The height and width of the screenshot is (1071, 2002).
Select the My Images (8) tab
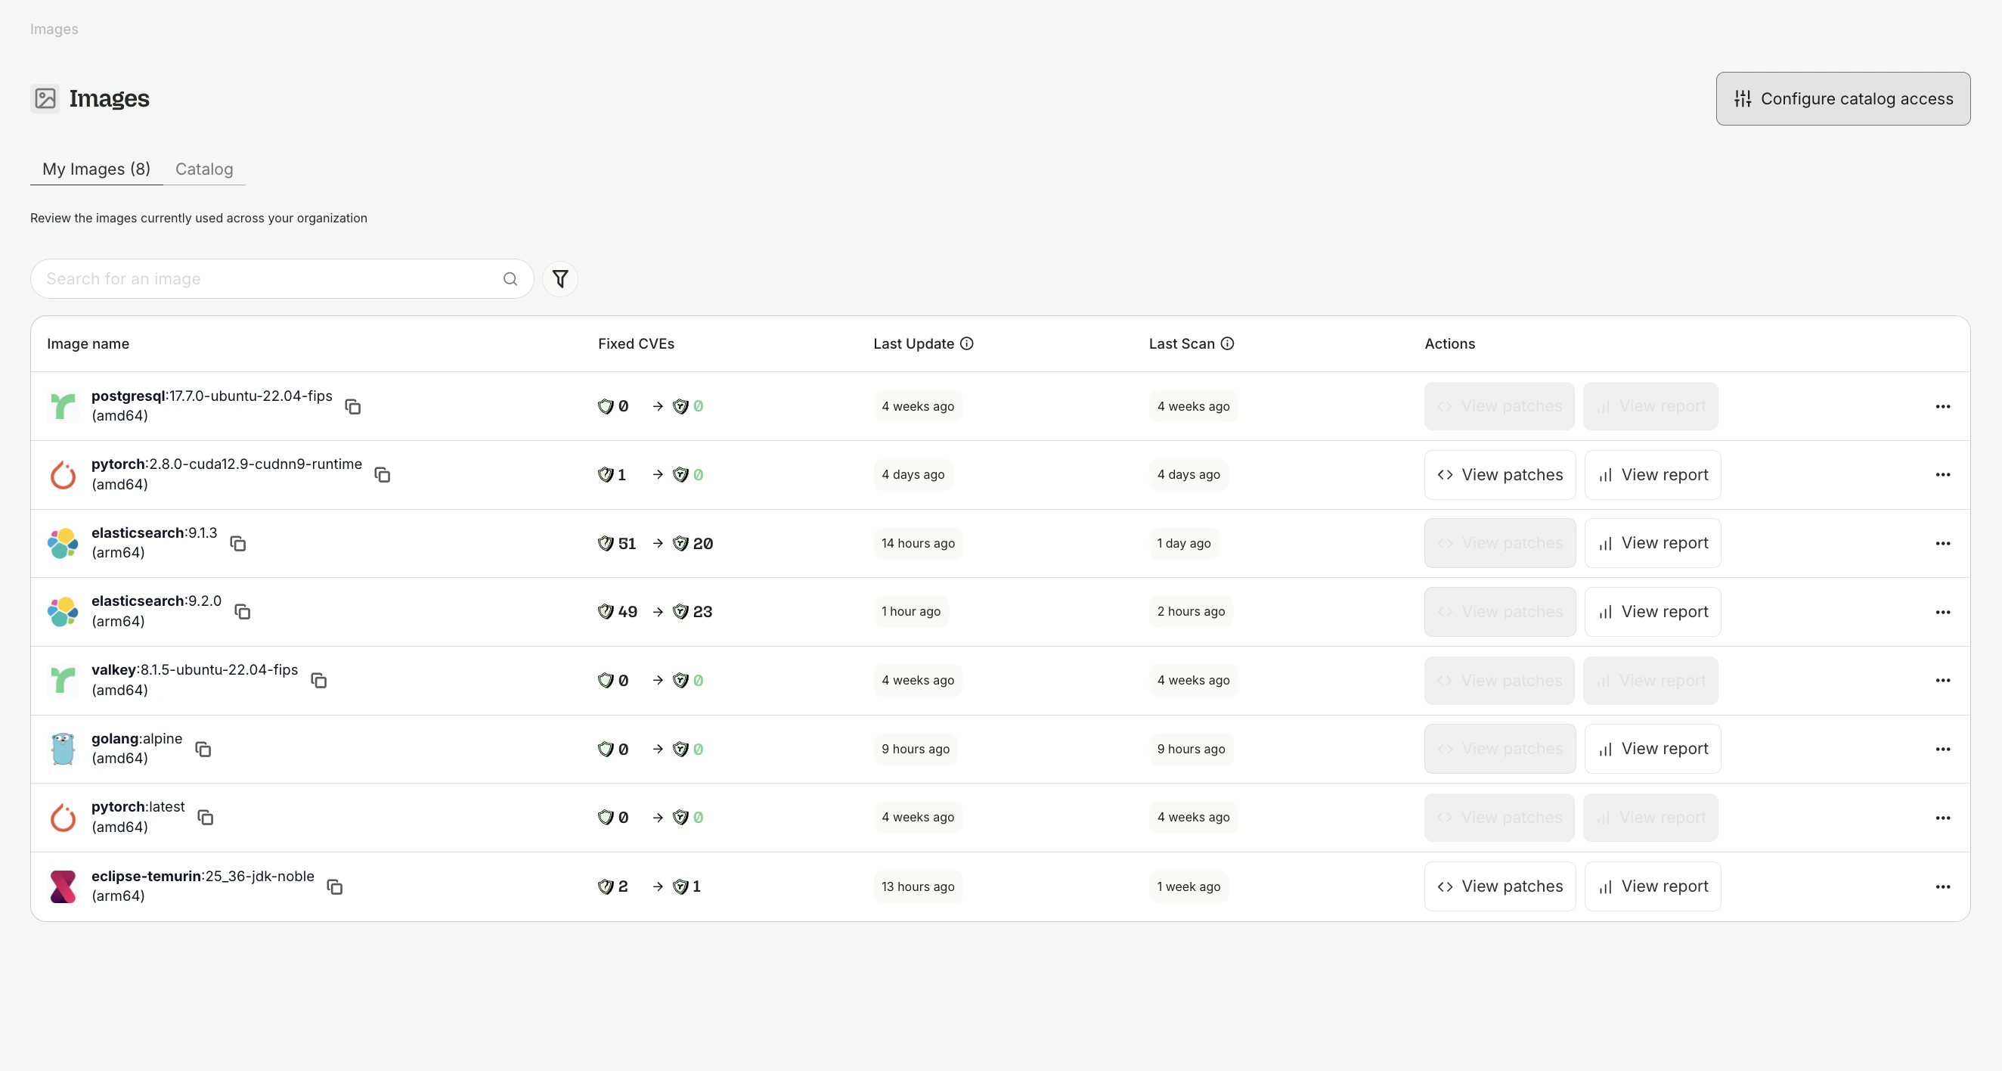tap(96, 169)
